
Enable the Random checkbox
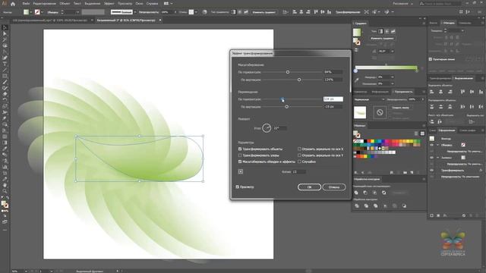pos(299,162)
